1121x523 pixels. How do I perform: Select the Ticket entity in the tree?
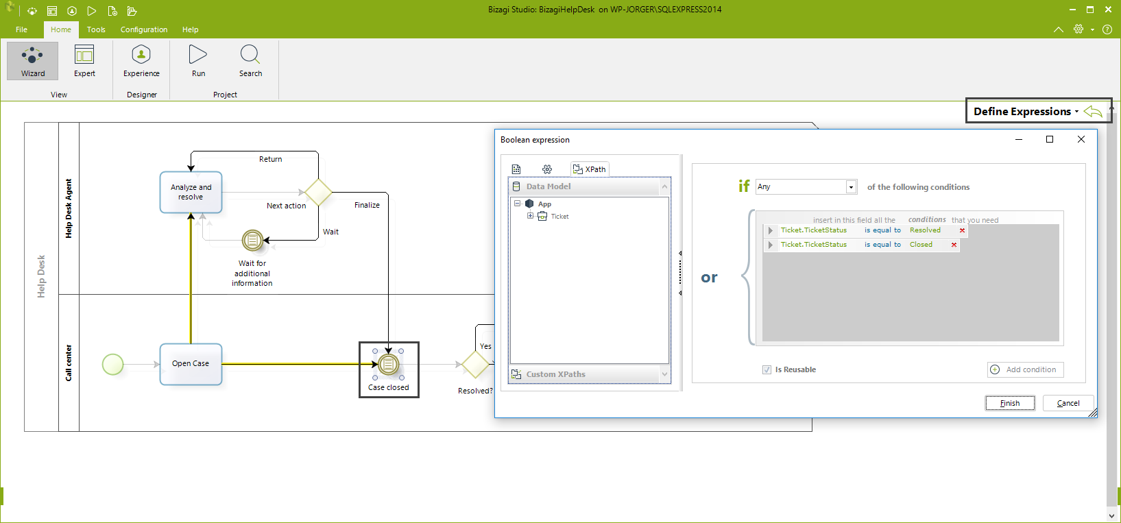click(559, 217)
